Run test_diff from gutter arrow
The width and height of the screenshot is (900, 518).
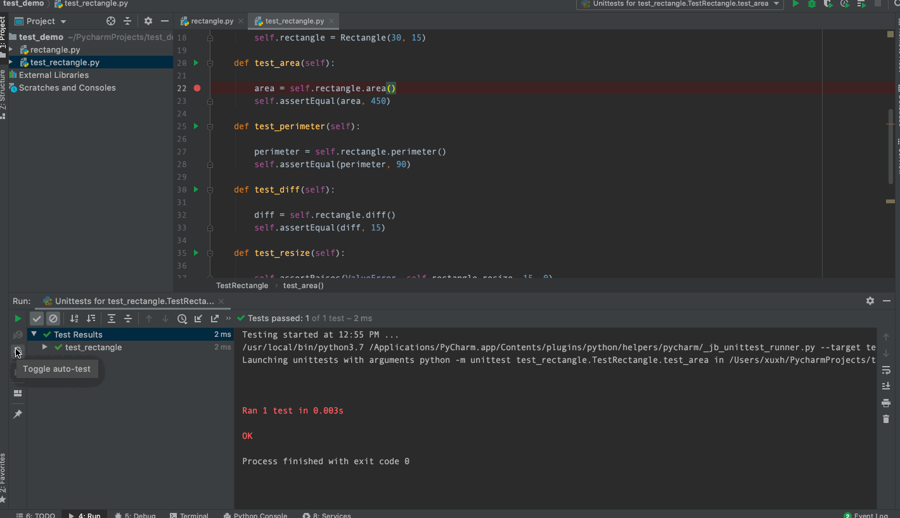coord(196,189)
